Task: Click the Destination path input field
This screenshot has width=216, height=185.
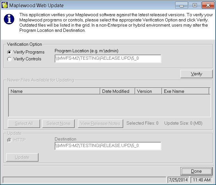Action: click(108, 146)
